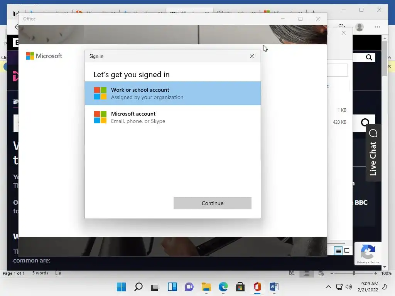Switch to Read Mode view in Word
This screenshot has height=296, width=395.
(x=292, y=273)
